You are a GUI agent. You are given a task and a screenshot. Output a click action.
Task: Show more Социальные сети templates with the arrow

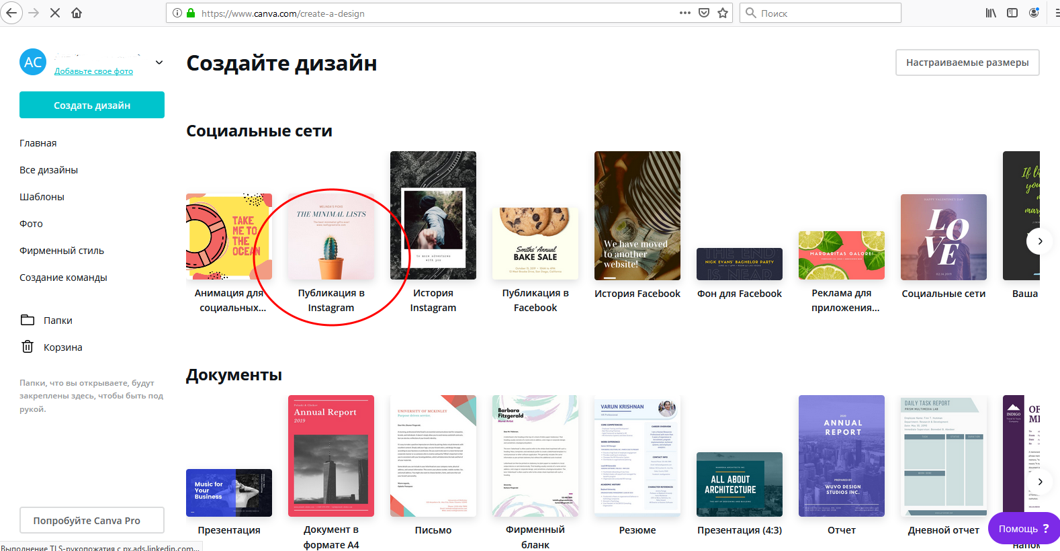(x=1039, y=241)
